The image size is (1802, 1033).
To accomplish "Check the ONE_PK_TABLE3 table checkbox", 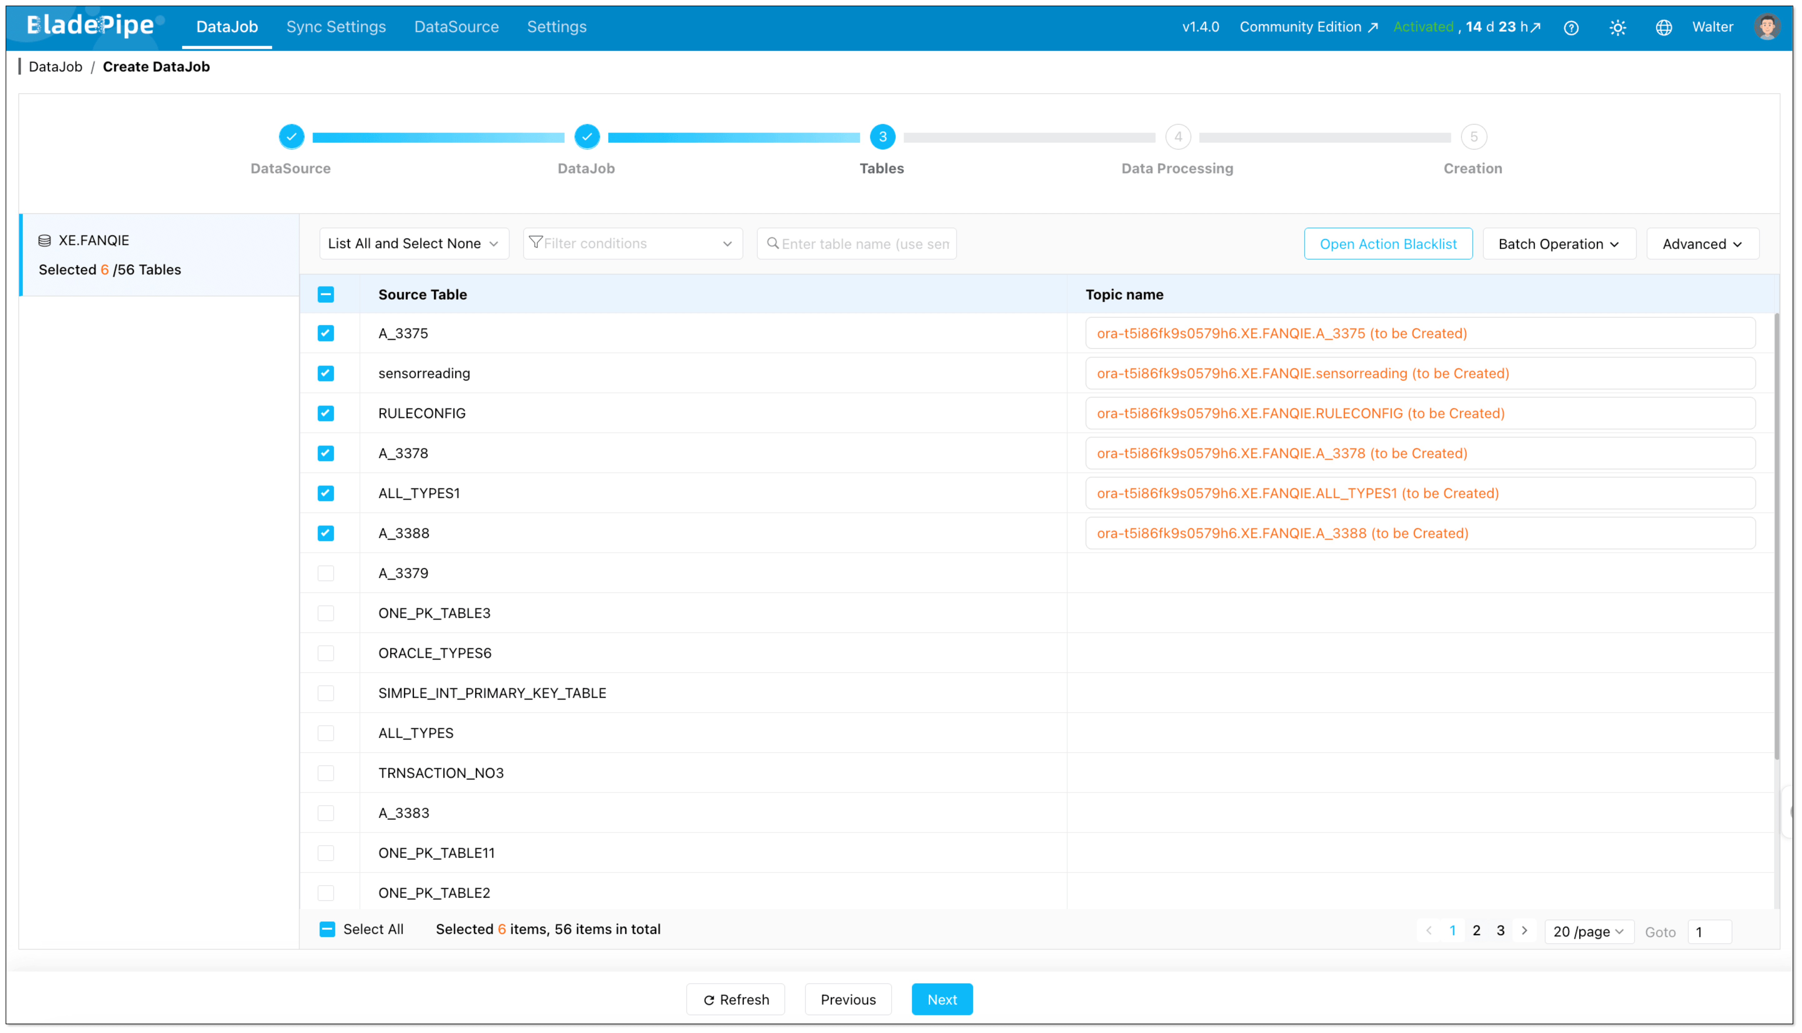I will (326, 613).
